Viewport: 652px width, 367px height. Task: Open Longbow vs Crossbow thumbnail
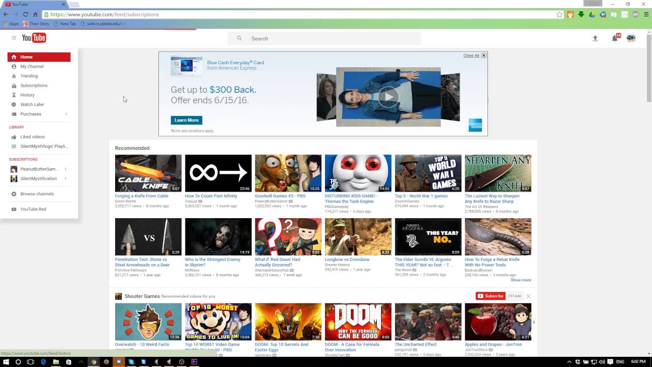tap(358, 237)
